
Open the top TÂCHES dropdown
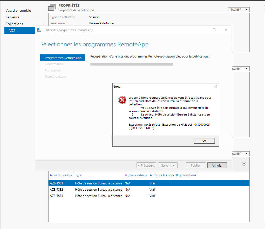click(x=238, y=9)
